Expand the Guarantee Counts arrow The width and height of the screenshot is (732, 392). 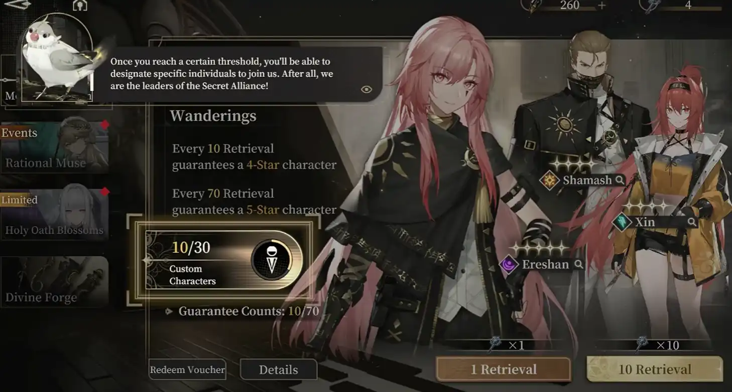click(169, 311)
